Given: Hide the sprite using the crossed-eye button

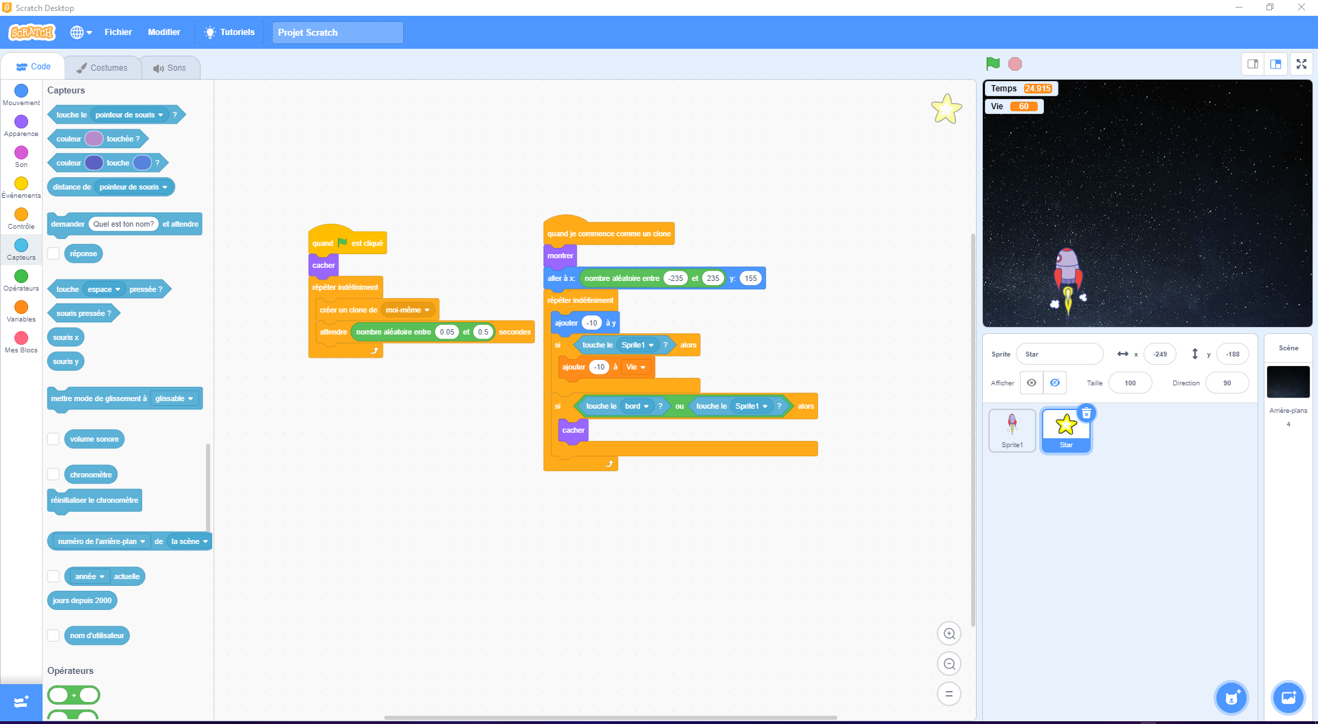Looking at the screenshot, I should pos(1054,383).
